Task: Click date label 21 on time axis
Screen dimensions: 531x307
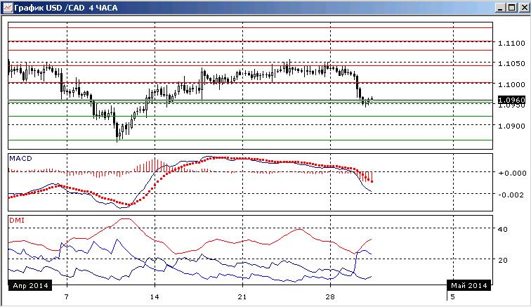Action: coord(242,297)
